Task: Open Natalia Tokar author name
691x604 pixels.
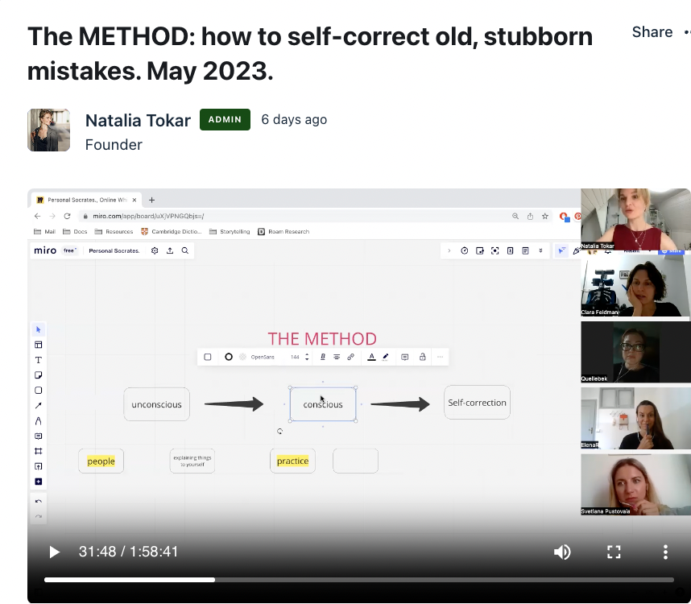Action: coord(138,120)
